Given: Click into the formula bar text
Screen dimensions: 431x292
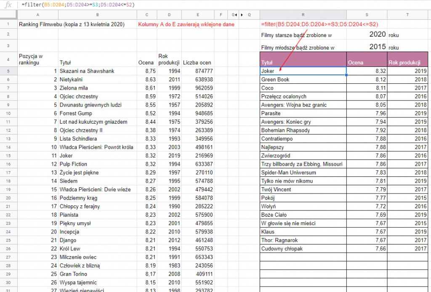Looking at the screenshot, I should [x=78, y=5].
